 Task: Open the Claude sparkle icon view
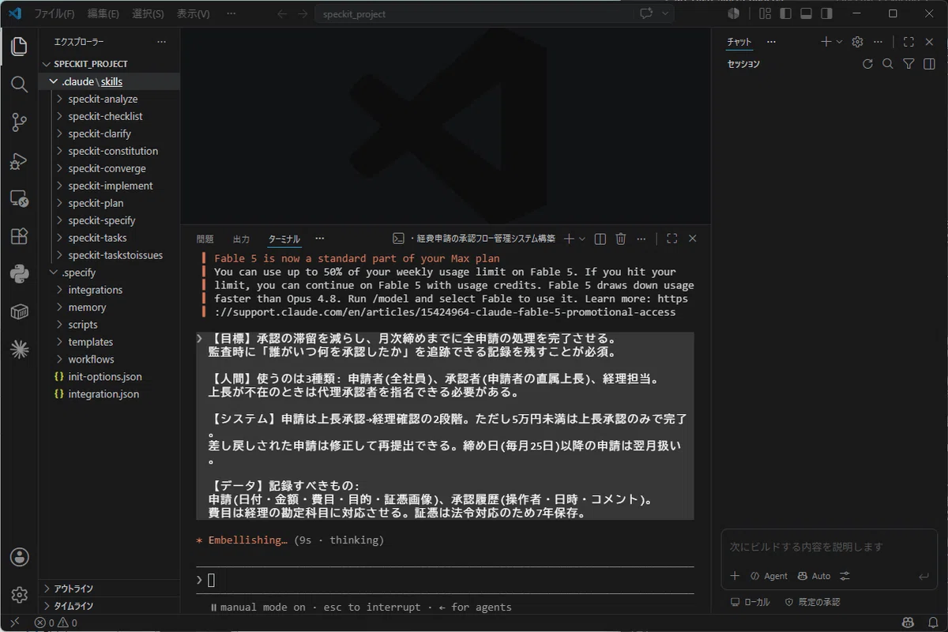19,349
